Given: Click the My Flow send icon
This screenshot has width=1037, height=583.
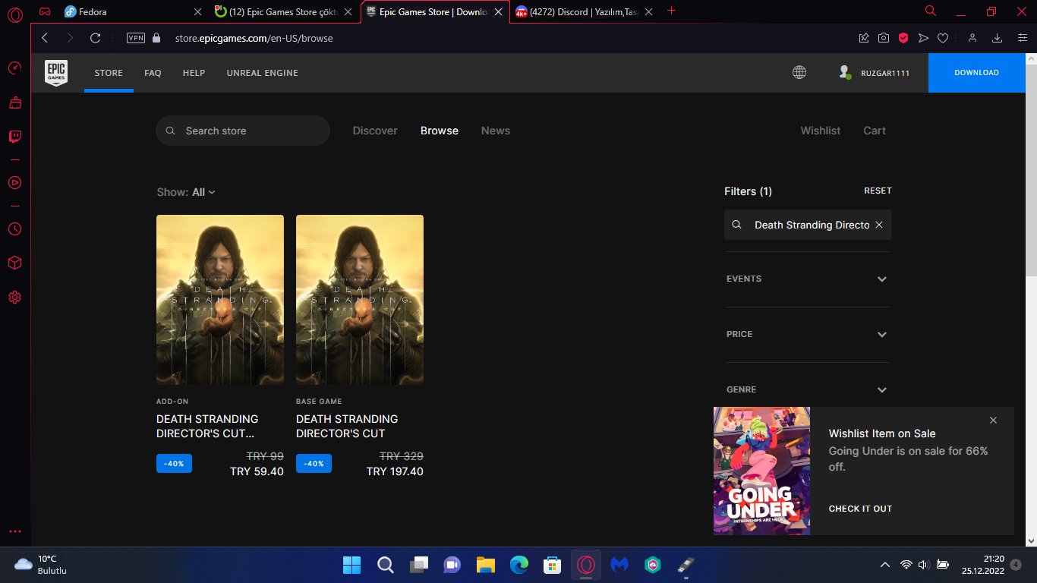Looking at the screenshot, I should 923,38.
